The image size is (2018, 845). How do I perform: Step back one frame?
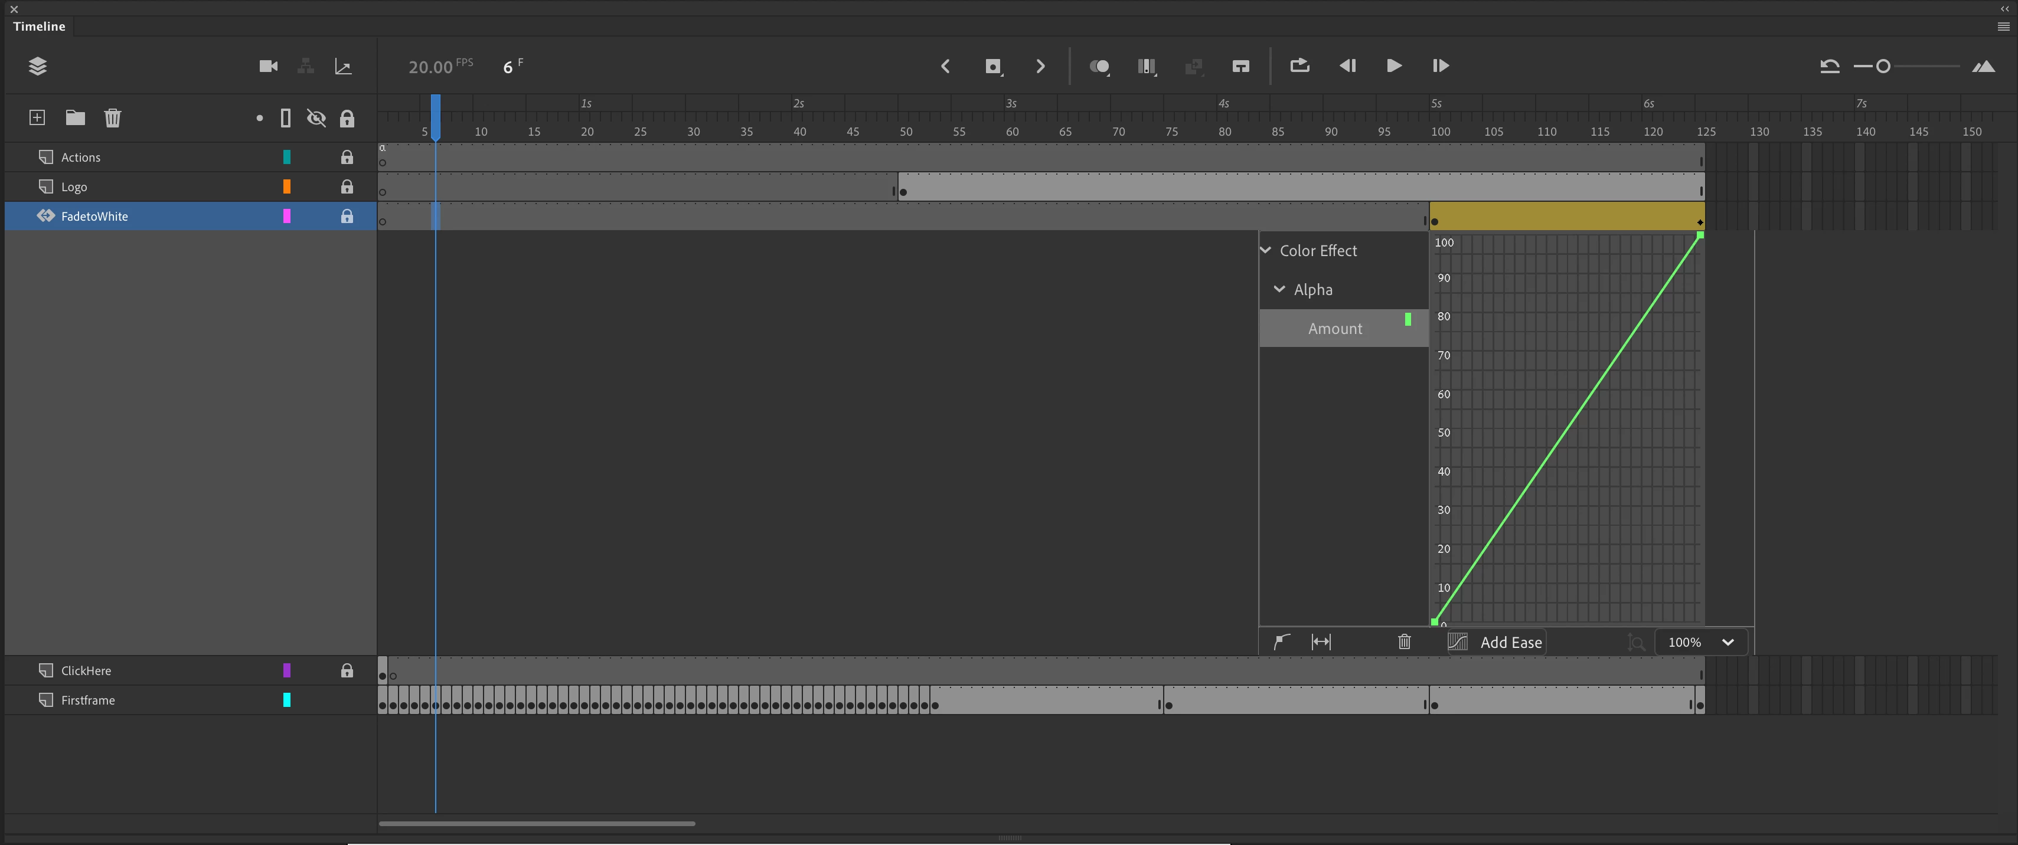(1347, 65)
